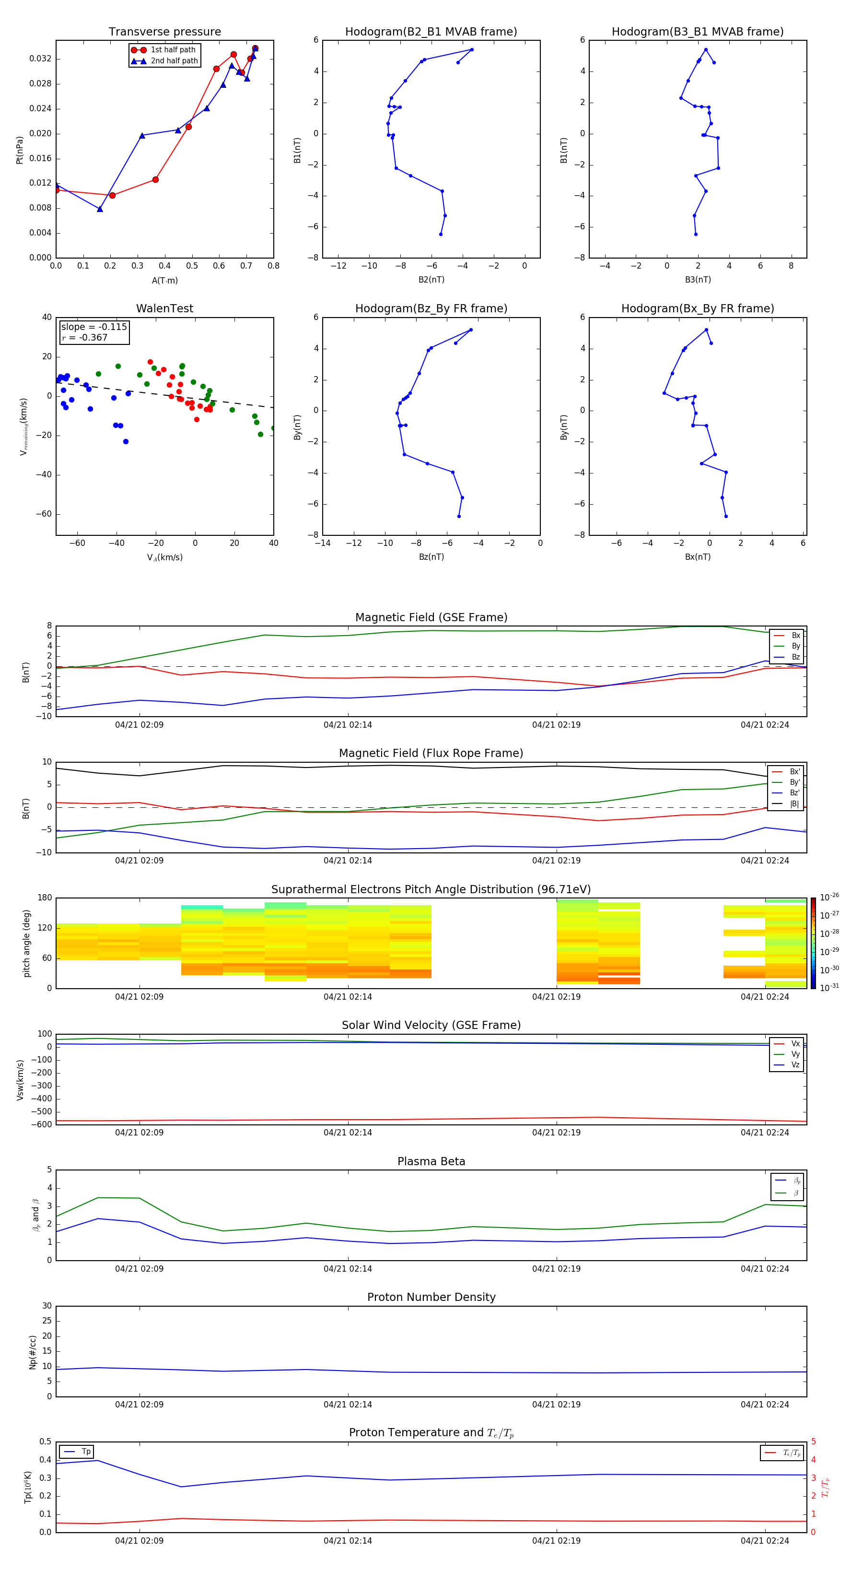Click the 'Vz' legend entry in velocity plot
This screenshot has width=863, height=1583.
click(x=787, y=1065)
